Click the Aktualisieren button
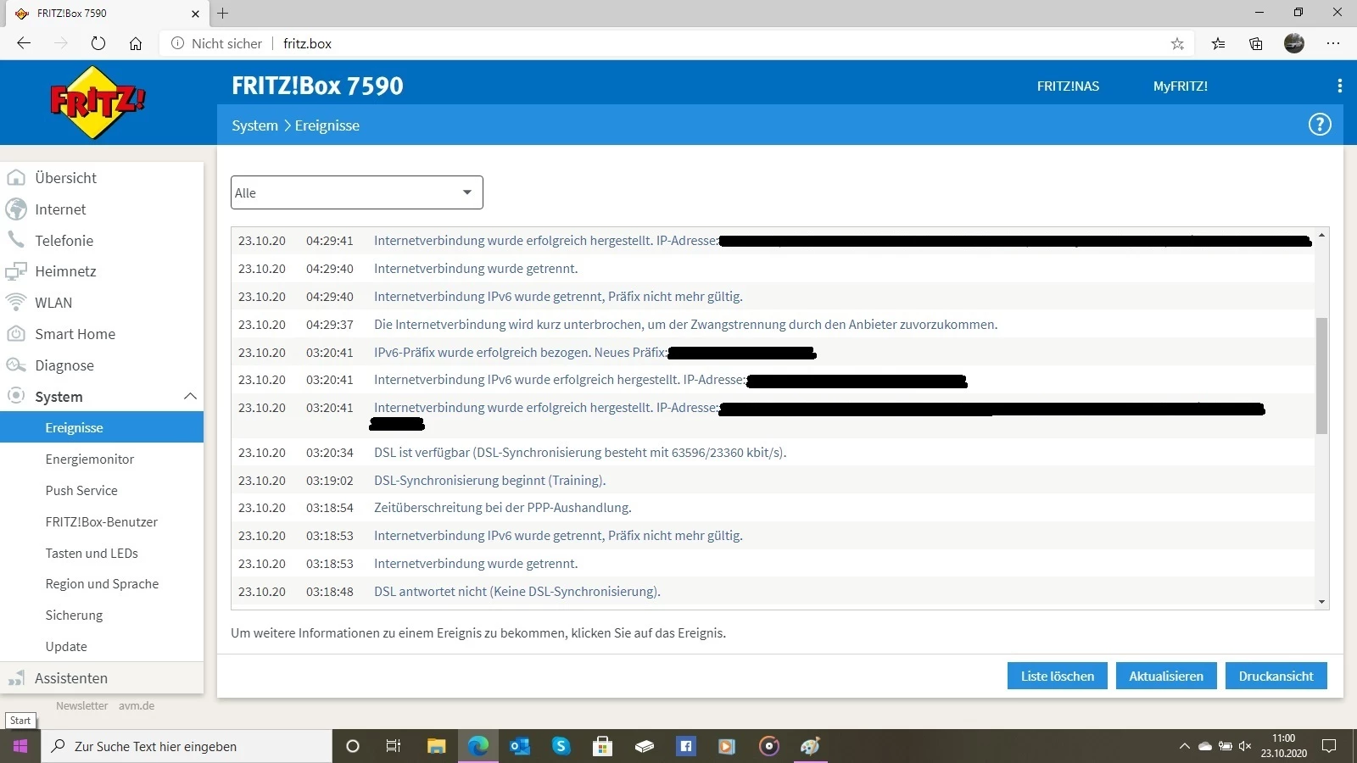 1166,676
